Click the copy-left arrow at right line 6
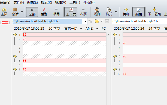The image size is (167, 105). (115, 56)
